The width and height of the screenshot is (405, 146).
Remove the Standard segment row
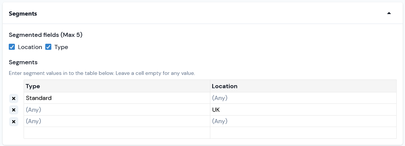(14, 98)
